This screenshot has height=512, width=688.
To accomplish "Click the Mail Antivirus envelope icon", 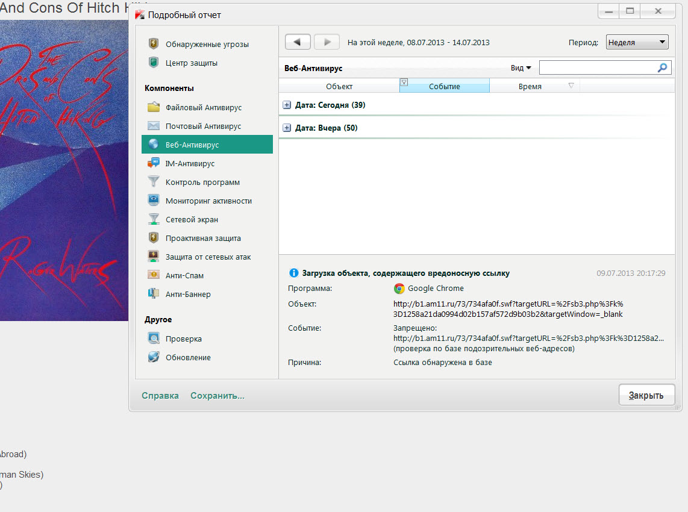I will [153, 126].
